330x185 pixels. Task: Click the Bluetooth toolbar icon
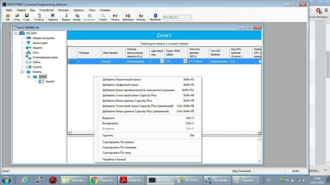point(155,17)
